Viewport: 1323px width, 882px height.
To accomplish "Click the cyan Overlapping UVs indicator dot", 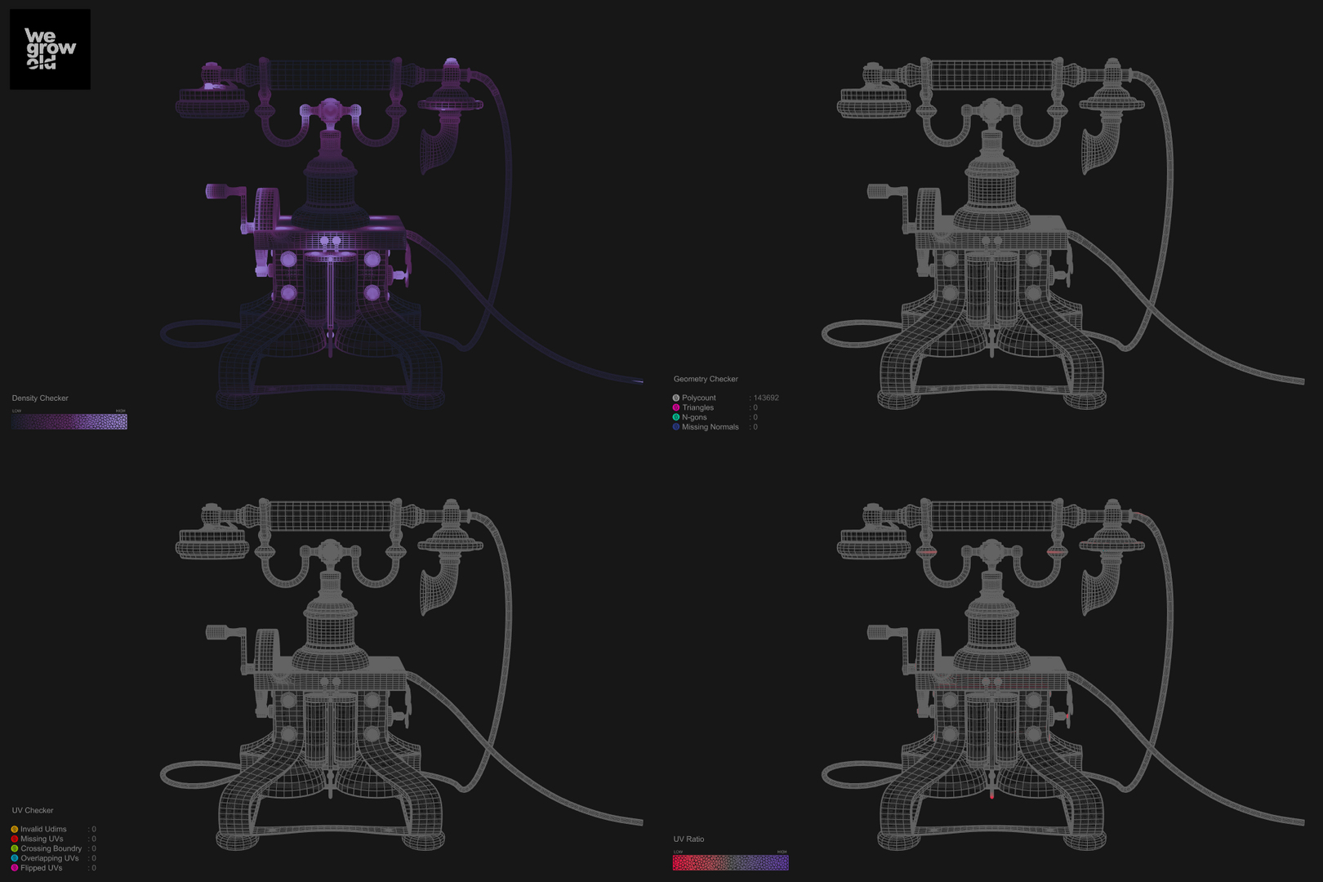I will tap(14, 858).
